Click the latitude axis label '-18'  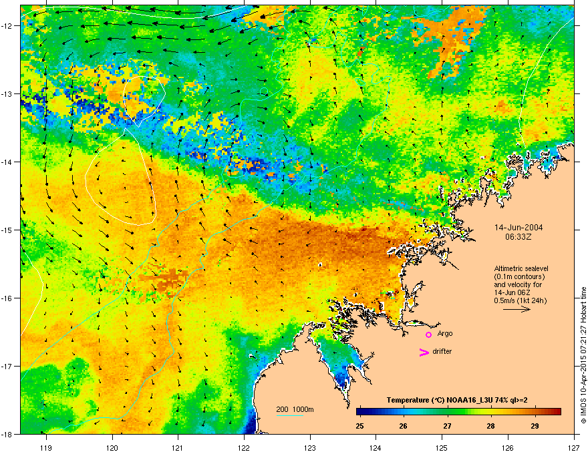7,434
